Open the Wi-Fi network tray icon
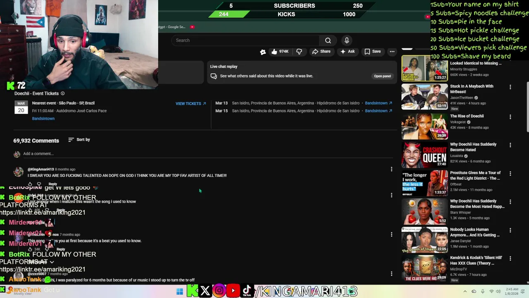529x298 pixels. (491, 291)
